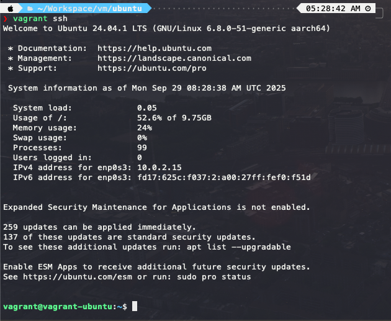The width and height of the screenshot is (391, 321).
Task: Click the System information date line
Action: (147, 88)
